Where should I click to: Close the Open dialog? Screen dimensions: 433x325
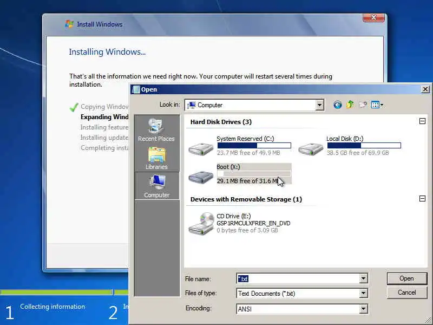pos(425,89)
